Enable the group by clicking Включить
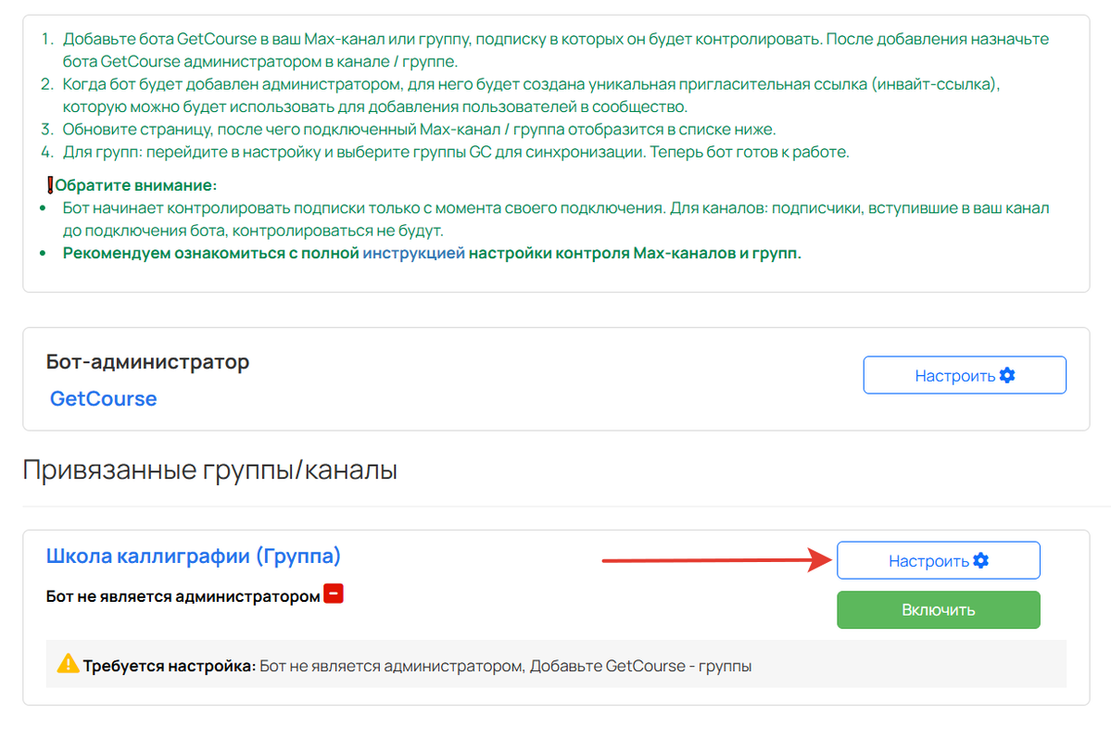Viewport: 1111px width, 750px height. 938,609
